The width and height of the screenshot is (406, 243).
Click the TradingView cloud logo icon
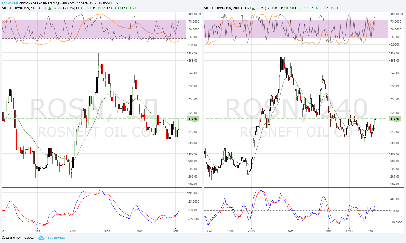pos(41,238)
